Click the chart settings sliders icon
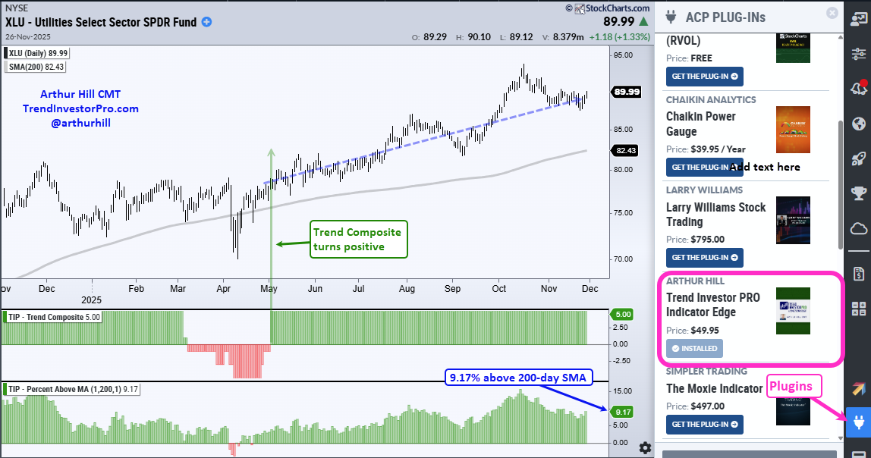 (x=859, y=54)
